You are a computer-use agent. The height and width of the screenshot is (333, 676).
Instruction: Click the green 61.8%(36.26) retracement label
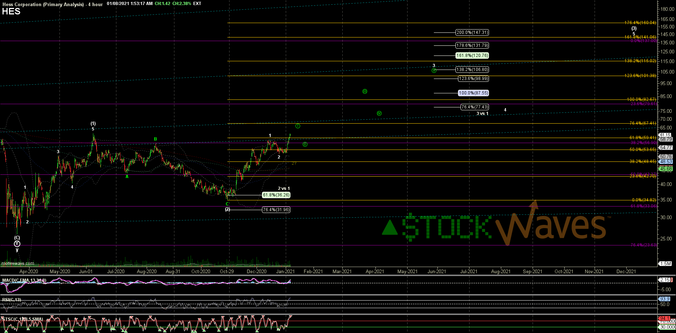click(x=276, y=195)
